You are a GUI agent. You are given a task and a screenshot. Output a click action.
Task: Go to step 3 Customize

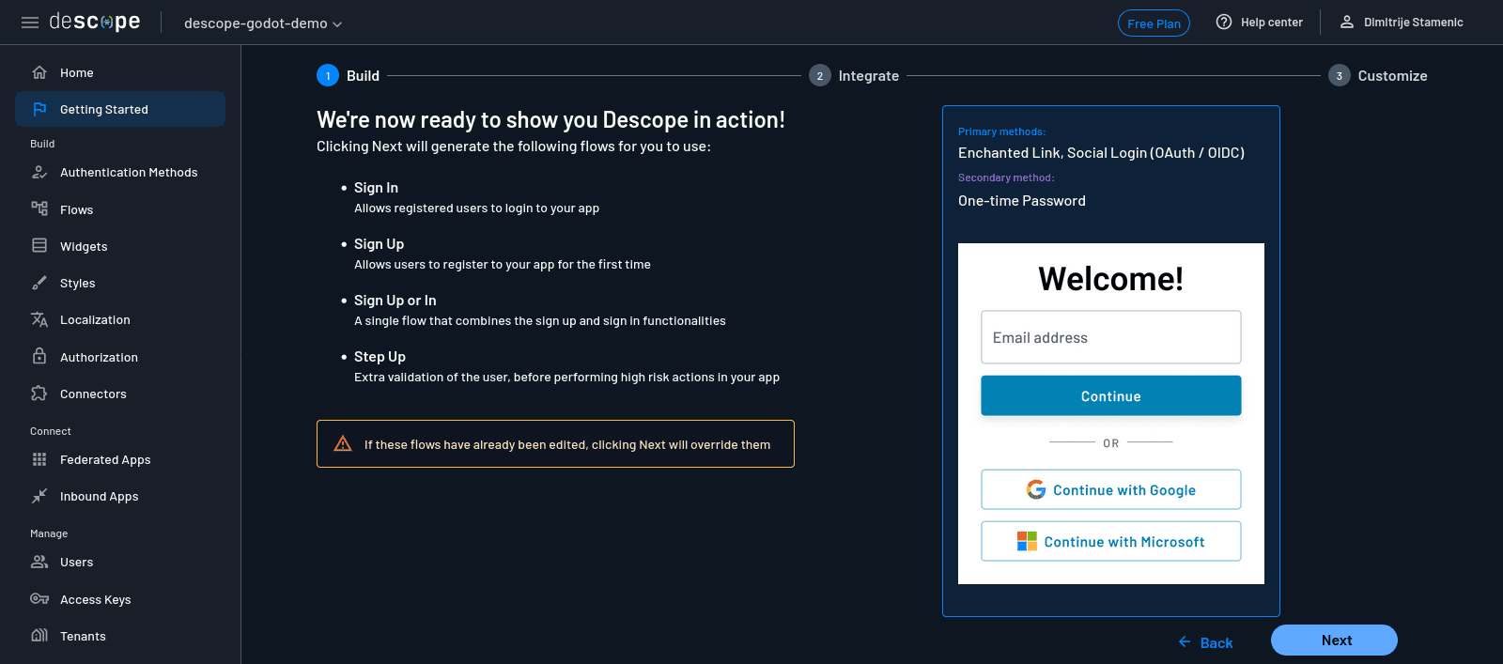[x=1378, y=76]
